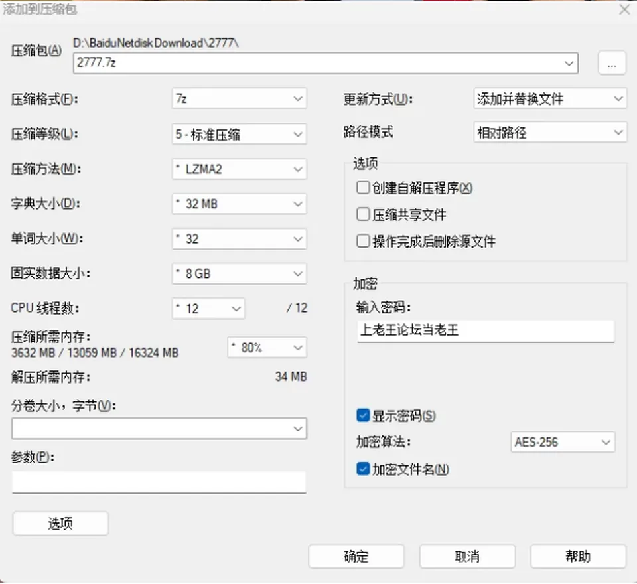The width and height of the screenshot is (637, 584).
Task: Click the path text D:\BaiduNetdiskDownload\2777\
Action: 155,42
